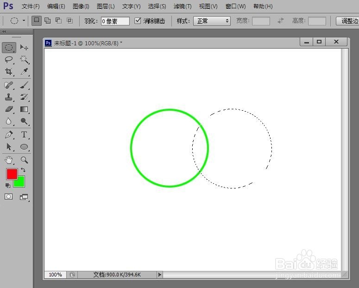Choose Subtract from Selection mode
The height and width of the screenshot is (288, 359).
pyautogui.click(x=59, y=20)
